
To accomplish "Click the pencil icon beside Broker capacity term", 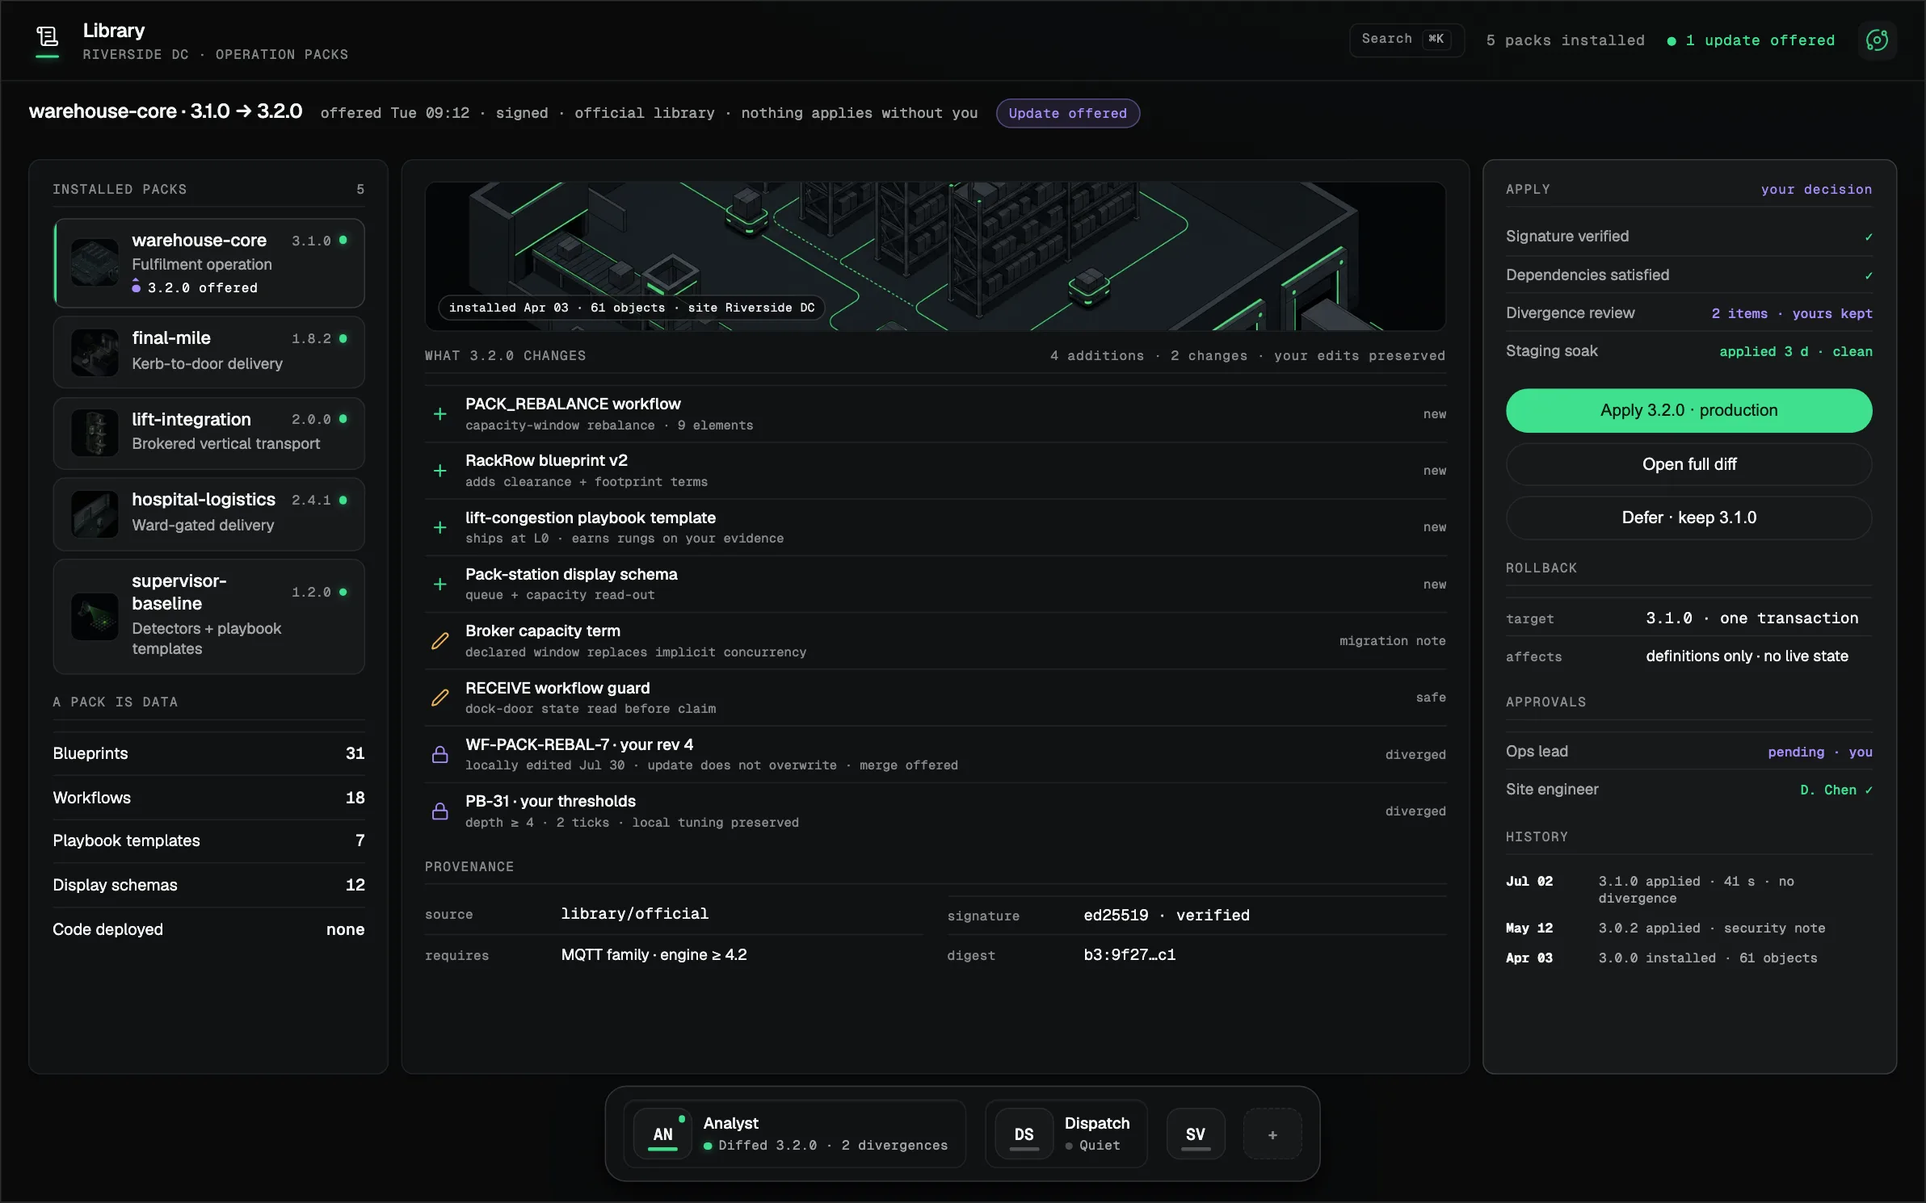I will click(x=440, y=641).
